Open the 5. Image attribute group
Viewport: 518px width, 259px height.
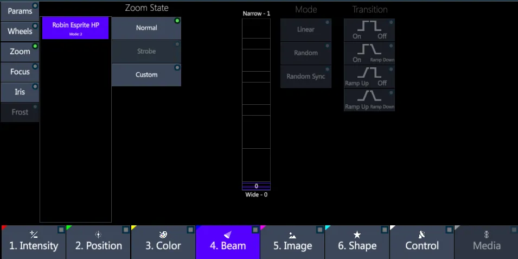293,242
